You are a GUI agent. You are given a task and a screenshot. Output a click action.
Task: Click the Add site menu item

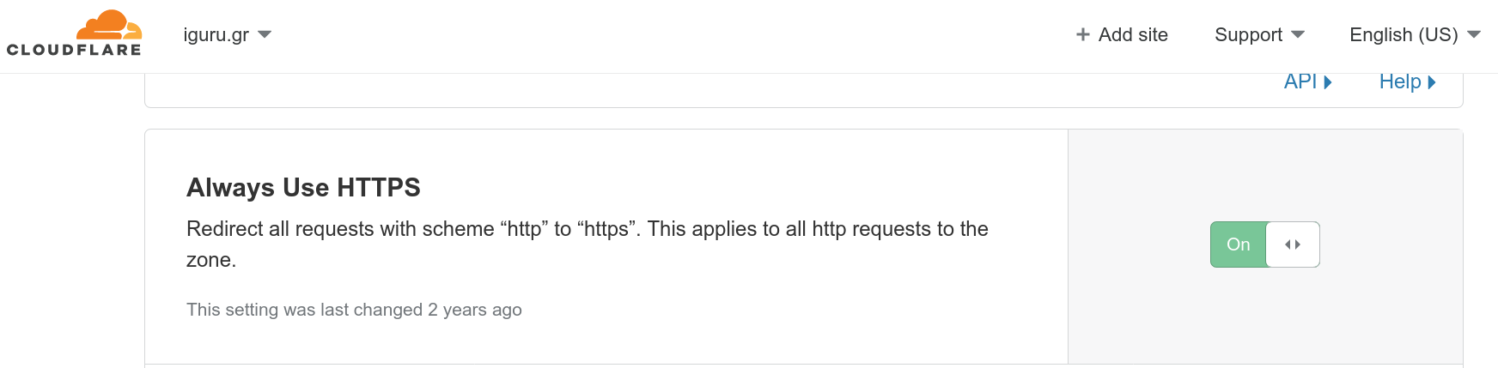pos(1122,35)
